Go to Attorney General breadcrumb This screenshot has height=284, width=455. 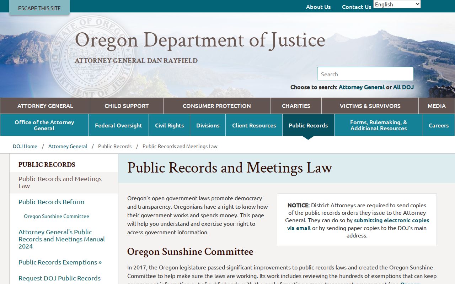[68, 146]
